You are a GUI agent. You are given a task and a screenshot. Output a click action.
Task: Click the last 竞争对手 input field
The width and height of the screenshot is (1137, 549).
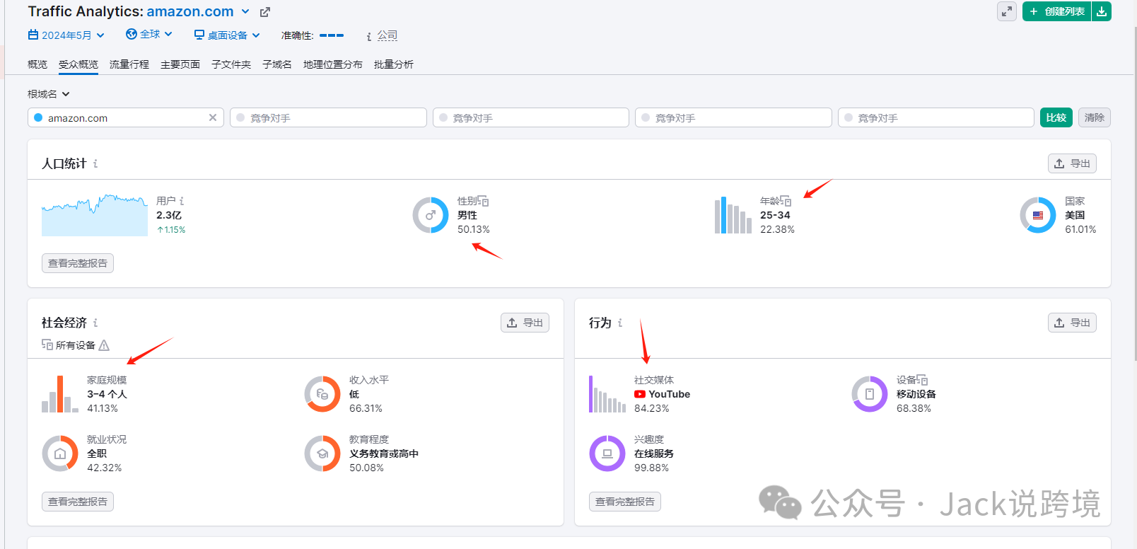click(x=936, y=117)
